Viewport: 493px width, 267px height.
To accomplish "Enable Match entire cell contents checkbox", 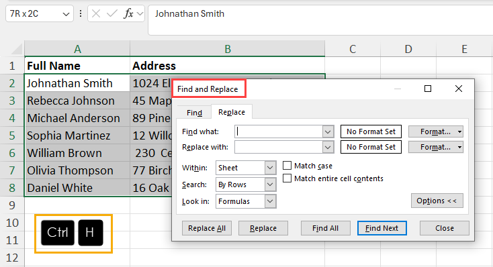I will (287, 178).
